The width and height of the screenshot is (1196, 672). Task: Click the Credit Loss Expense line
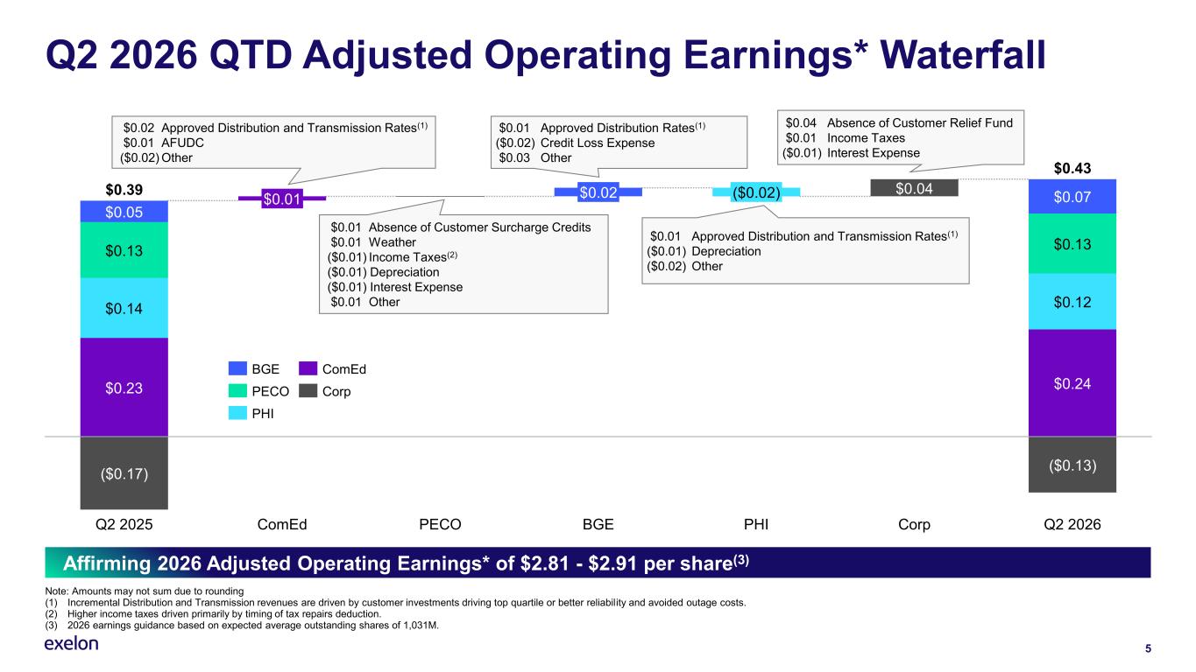pos(575,143)
